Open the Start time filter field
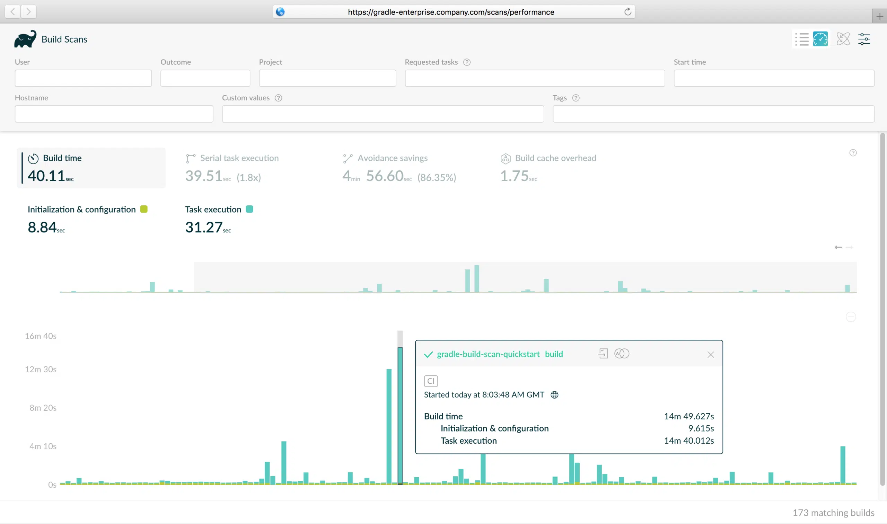This screenshot has width=887, height=524. [x=774, y=78]
